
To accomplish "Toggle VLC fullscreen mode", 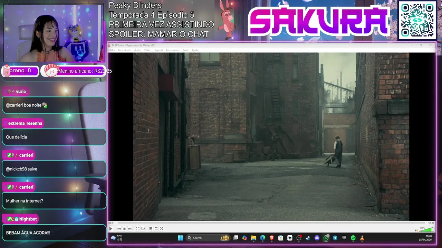I will (x=137, y=229).
